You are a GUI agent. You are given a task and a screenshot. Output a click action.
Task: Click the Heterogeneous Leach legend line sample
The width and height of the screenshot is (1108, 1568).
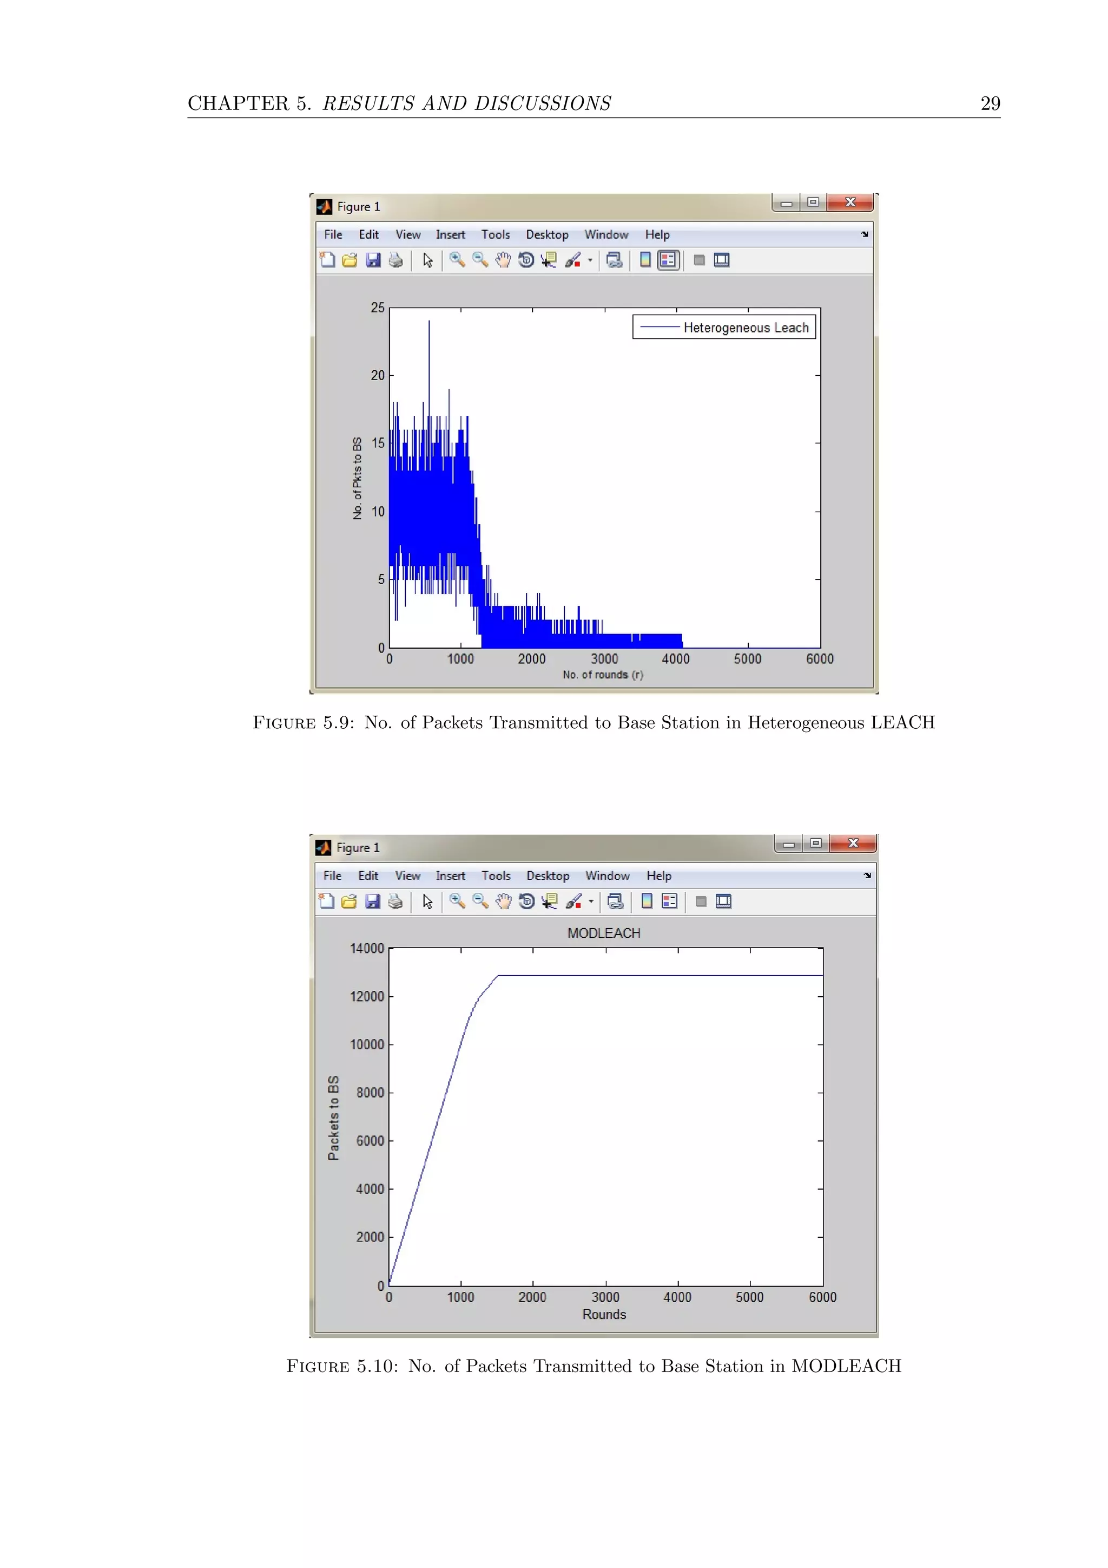pos(659,328)
